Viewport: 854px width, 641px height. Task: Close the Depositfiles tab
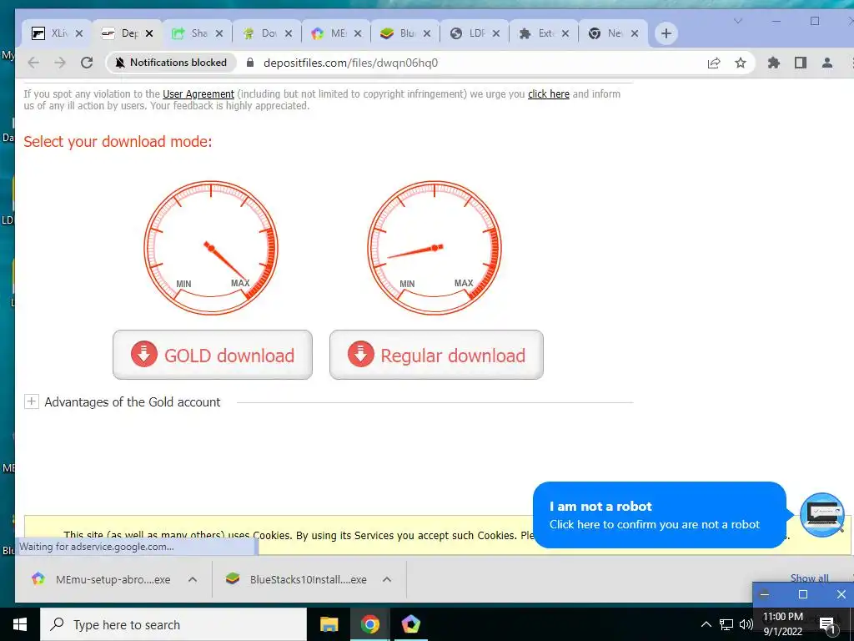(x=149, y=33)
